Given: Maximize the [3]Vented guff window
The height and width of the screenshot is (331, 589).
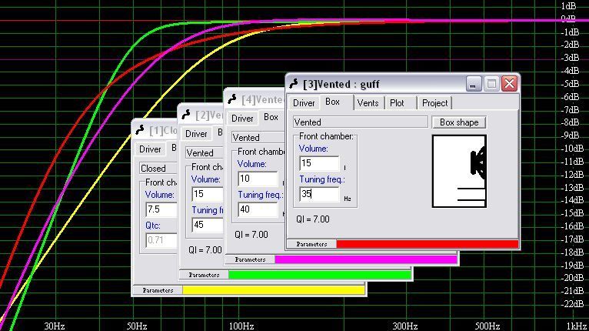Looking at the screenshot, I should [x=491, y=83].
